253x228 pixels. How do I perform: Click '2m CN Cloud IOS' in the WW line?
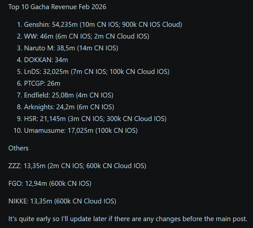(x=120, y=36)
